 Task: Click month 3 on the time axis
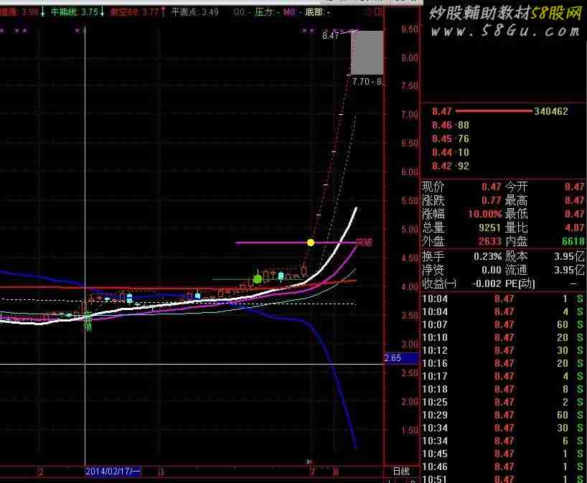tap(162, 472)
